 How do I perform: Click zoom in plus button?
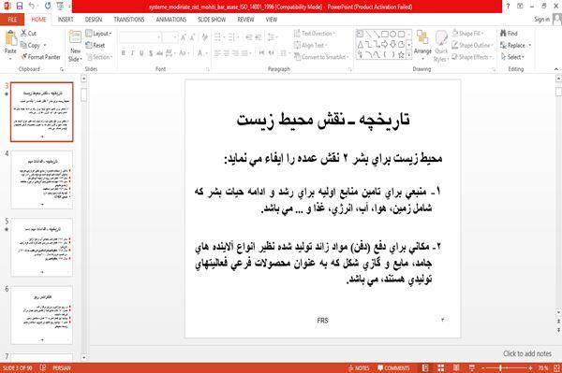(530, 368)
